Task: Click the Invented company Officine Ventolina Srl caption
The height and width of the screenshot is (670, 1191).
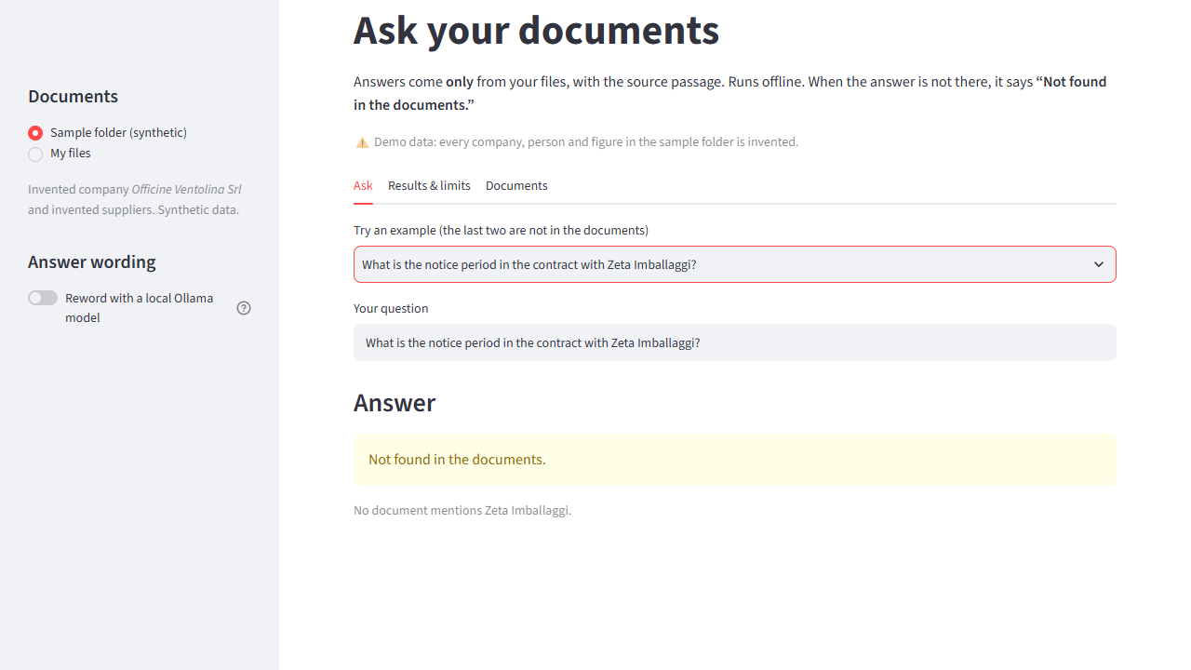Action: click(x=135, y=199)
